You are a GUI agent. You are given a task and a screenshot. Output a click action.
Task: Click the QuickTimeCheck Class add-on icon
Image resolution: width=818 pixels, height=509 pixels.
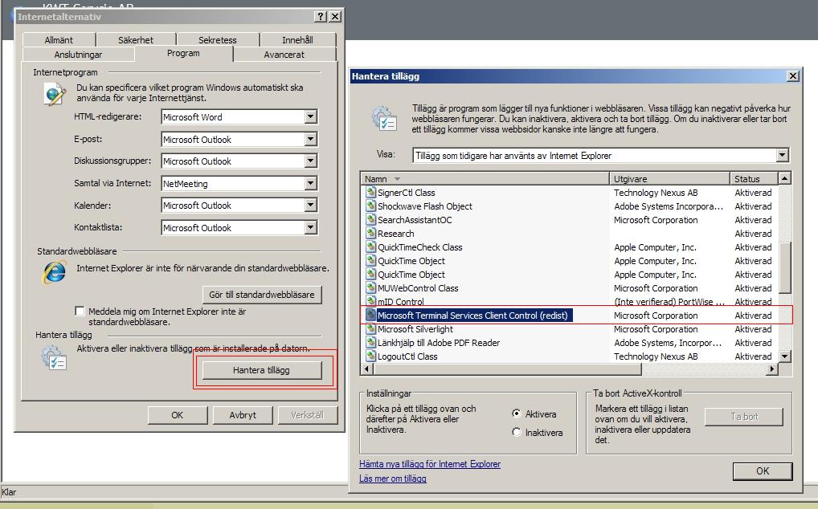(x=370, y=246)
